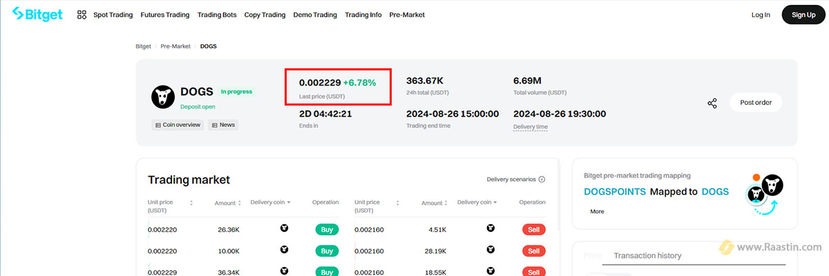
Task: Buy the 36.34K order
Action: pos(327,272)
